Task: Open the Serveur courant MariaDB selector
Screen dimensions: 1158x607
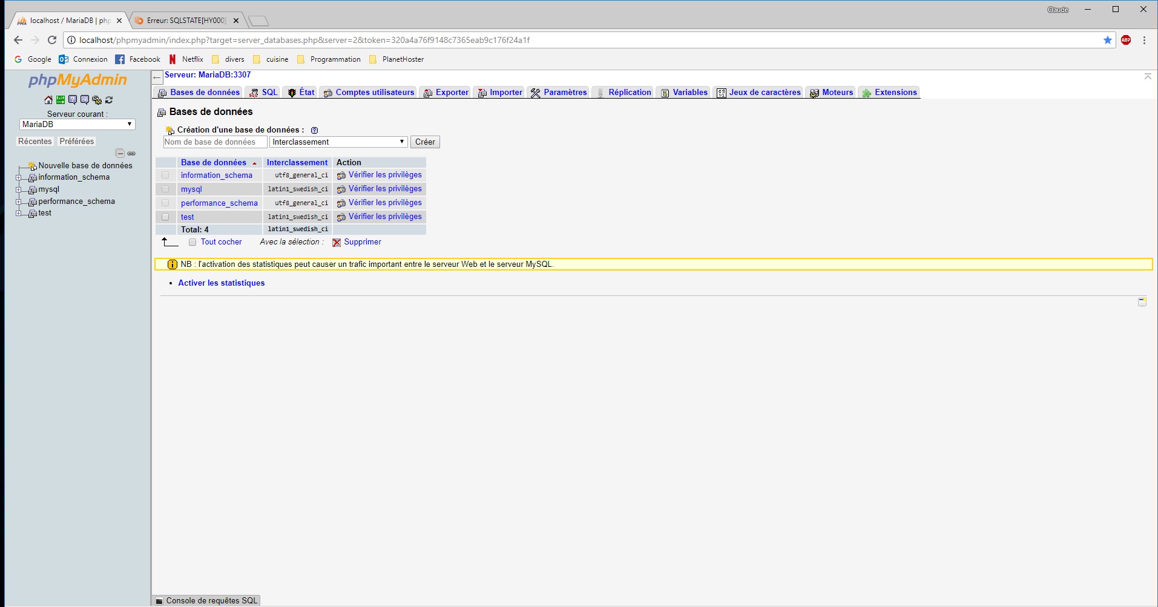Action: [x=77, y=124]
